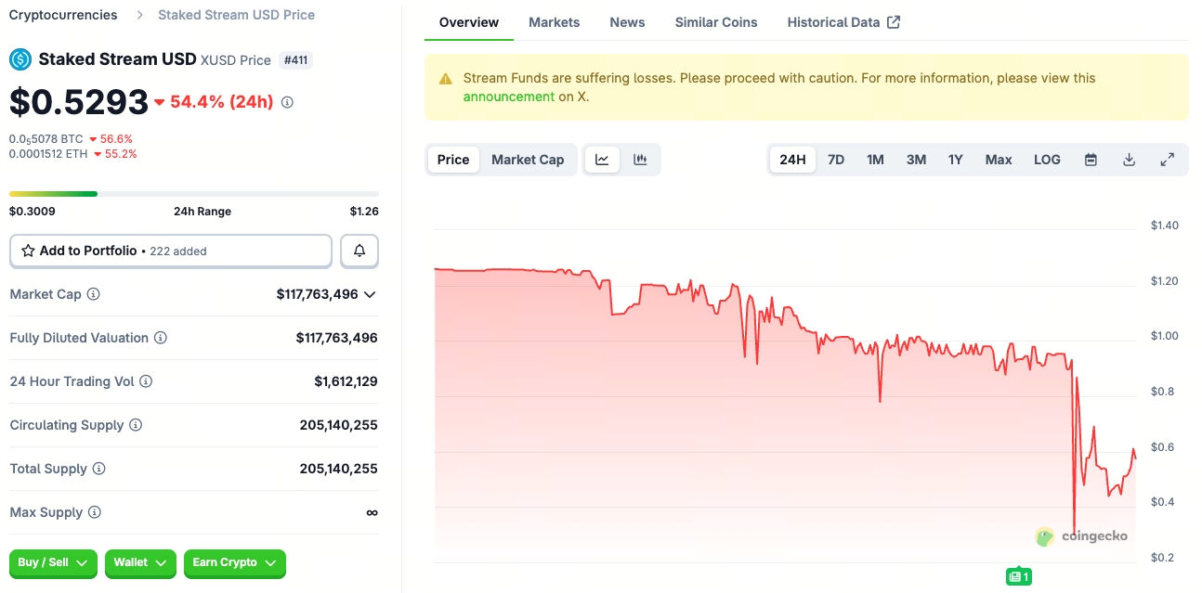Image resolution: width=1202 pixels, height=593 pixels.
Task: Open the news marker on the chart
Action: tap(1019, 576)
